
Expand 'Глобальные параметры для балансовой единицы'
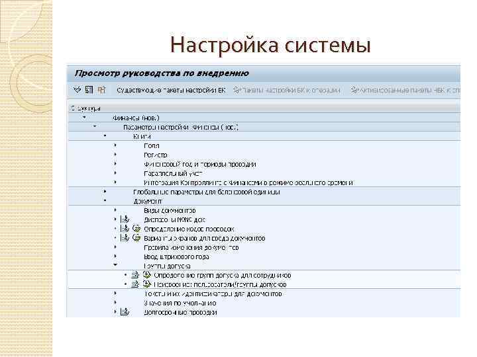pyautogui.click(x=105, y=191)
